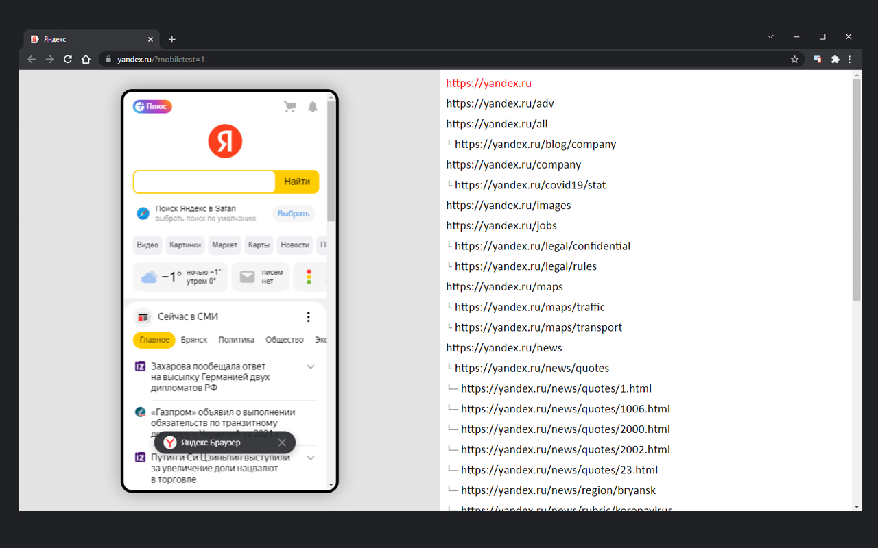Screen dimensions: 878x548
Task: Open the tab search chevron in the title bar
Action: click(770, 36)
